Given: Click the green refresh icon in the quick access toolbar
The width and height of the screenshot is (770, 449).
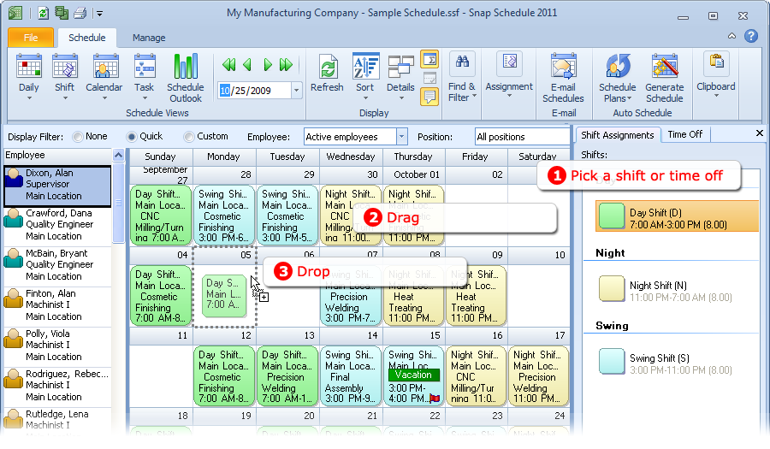Looking at the screenshot, I should [44, 13].
